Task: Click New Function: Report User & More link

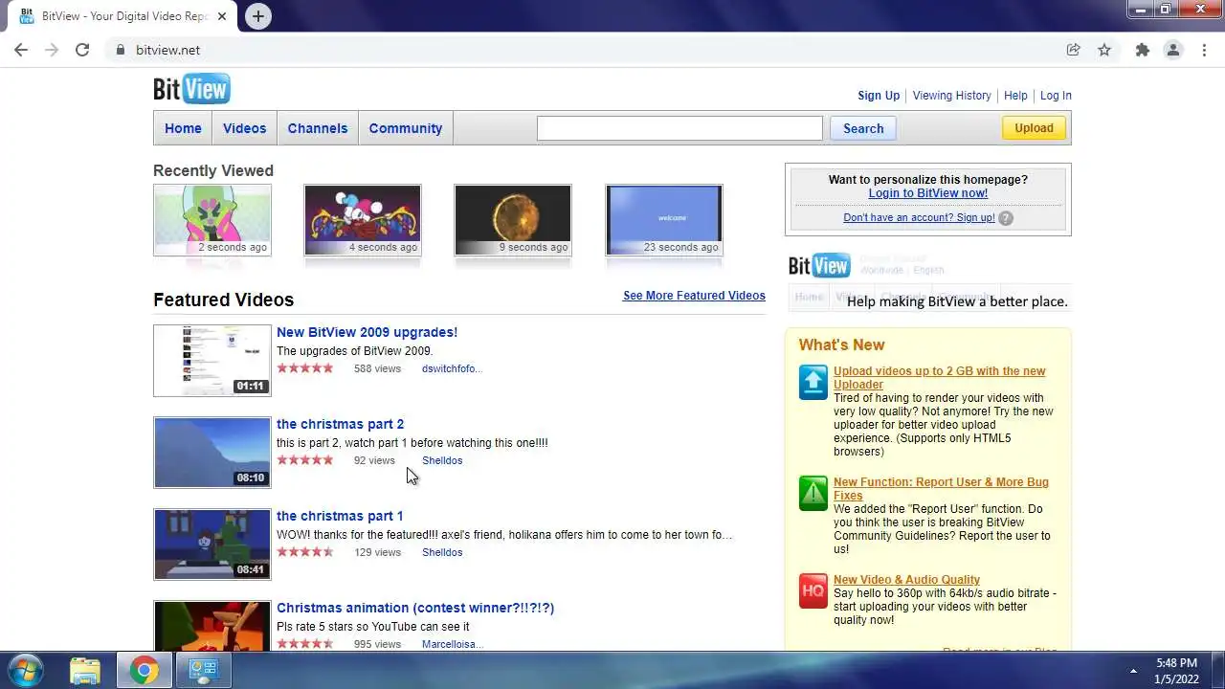Action: tap(941, 489)
